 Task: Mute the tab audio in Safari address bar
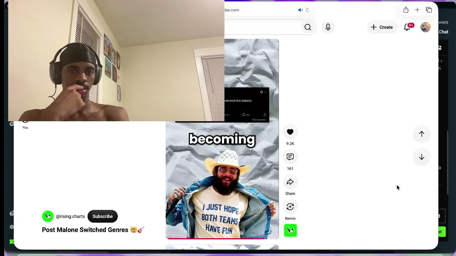point(300,10)
